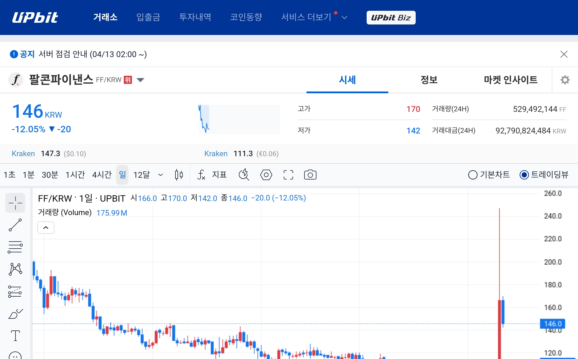Select the brush drawing tool

click(15, 314)
